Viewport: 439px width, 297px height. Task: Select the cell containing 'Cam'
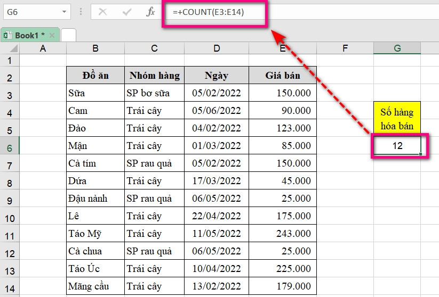click(x=95, y=110)
